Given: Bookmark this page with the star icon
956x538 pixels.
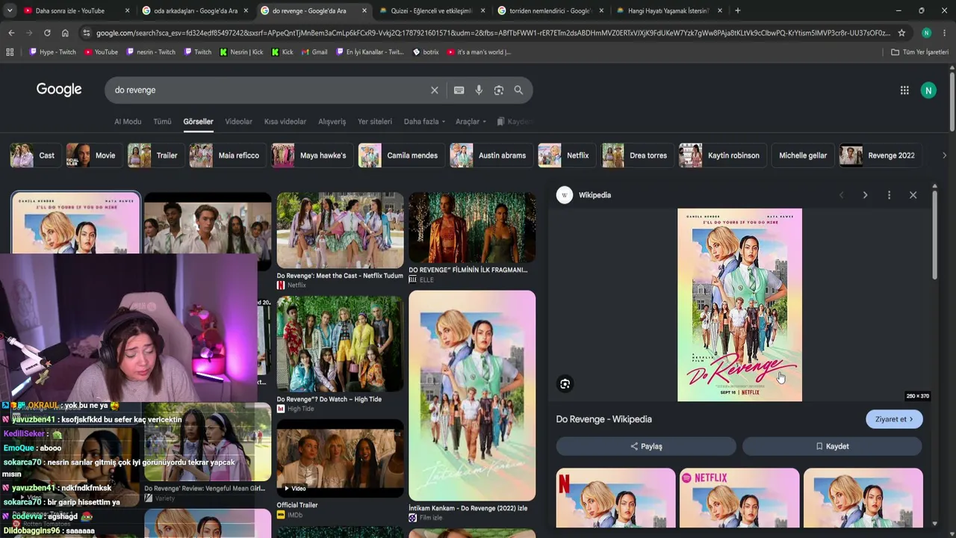Looking at the screenshot, I should (x=901, y=33).
